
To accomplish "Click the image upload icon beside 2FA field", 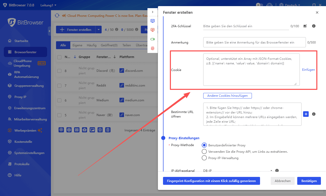I will pyautogui.click(x=305, y=26).
